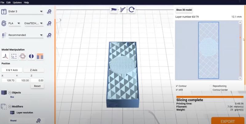This screenshot has width=246, height=124.
Task: Select the rotate model tool
Action: (23, 56)
